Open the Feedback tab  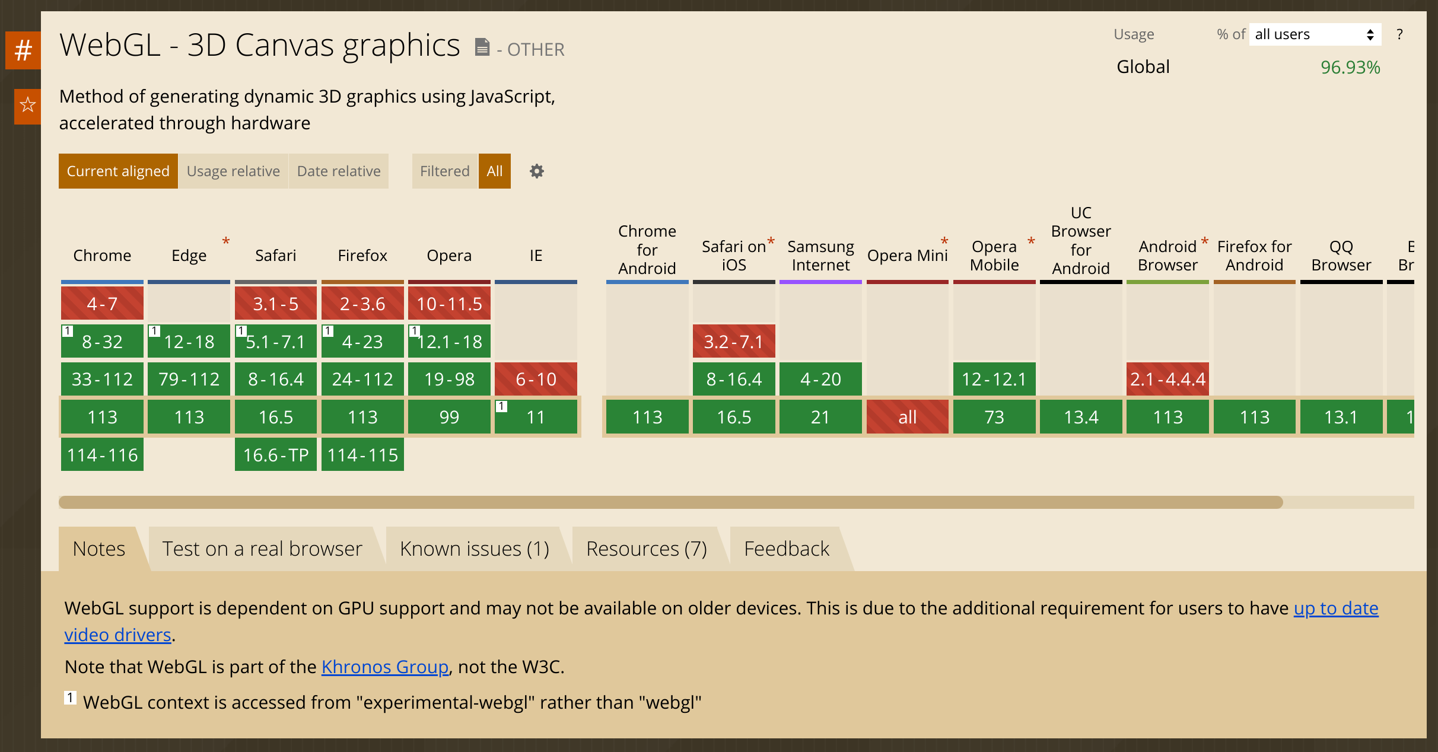787,549
